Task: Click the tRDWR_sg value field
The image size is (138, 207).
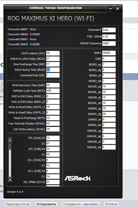Action: point(109,86)
